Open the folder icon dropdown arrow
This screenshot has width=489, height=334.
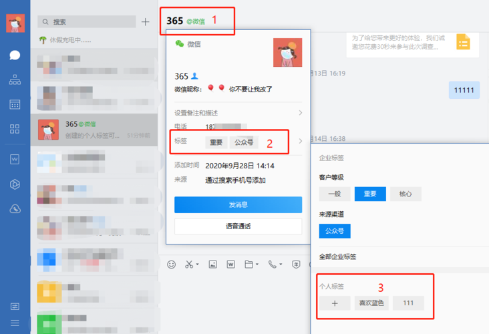click(257, 264)
